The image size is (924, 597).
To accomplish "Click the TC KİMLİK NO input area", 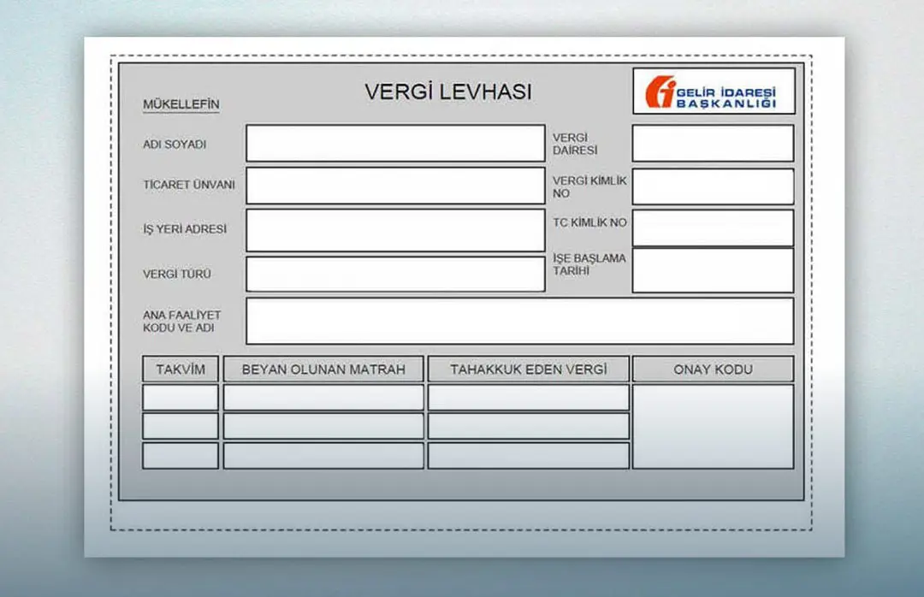I will (711, 228).
